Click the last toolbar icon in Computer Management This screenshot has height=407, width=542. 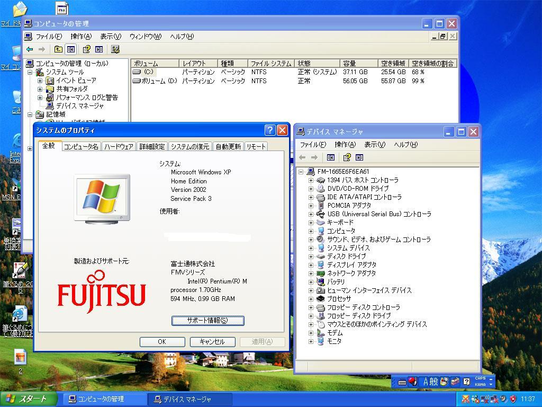(x=115, y=49)
